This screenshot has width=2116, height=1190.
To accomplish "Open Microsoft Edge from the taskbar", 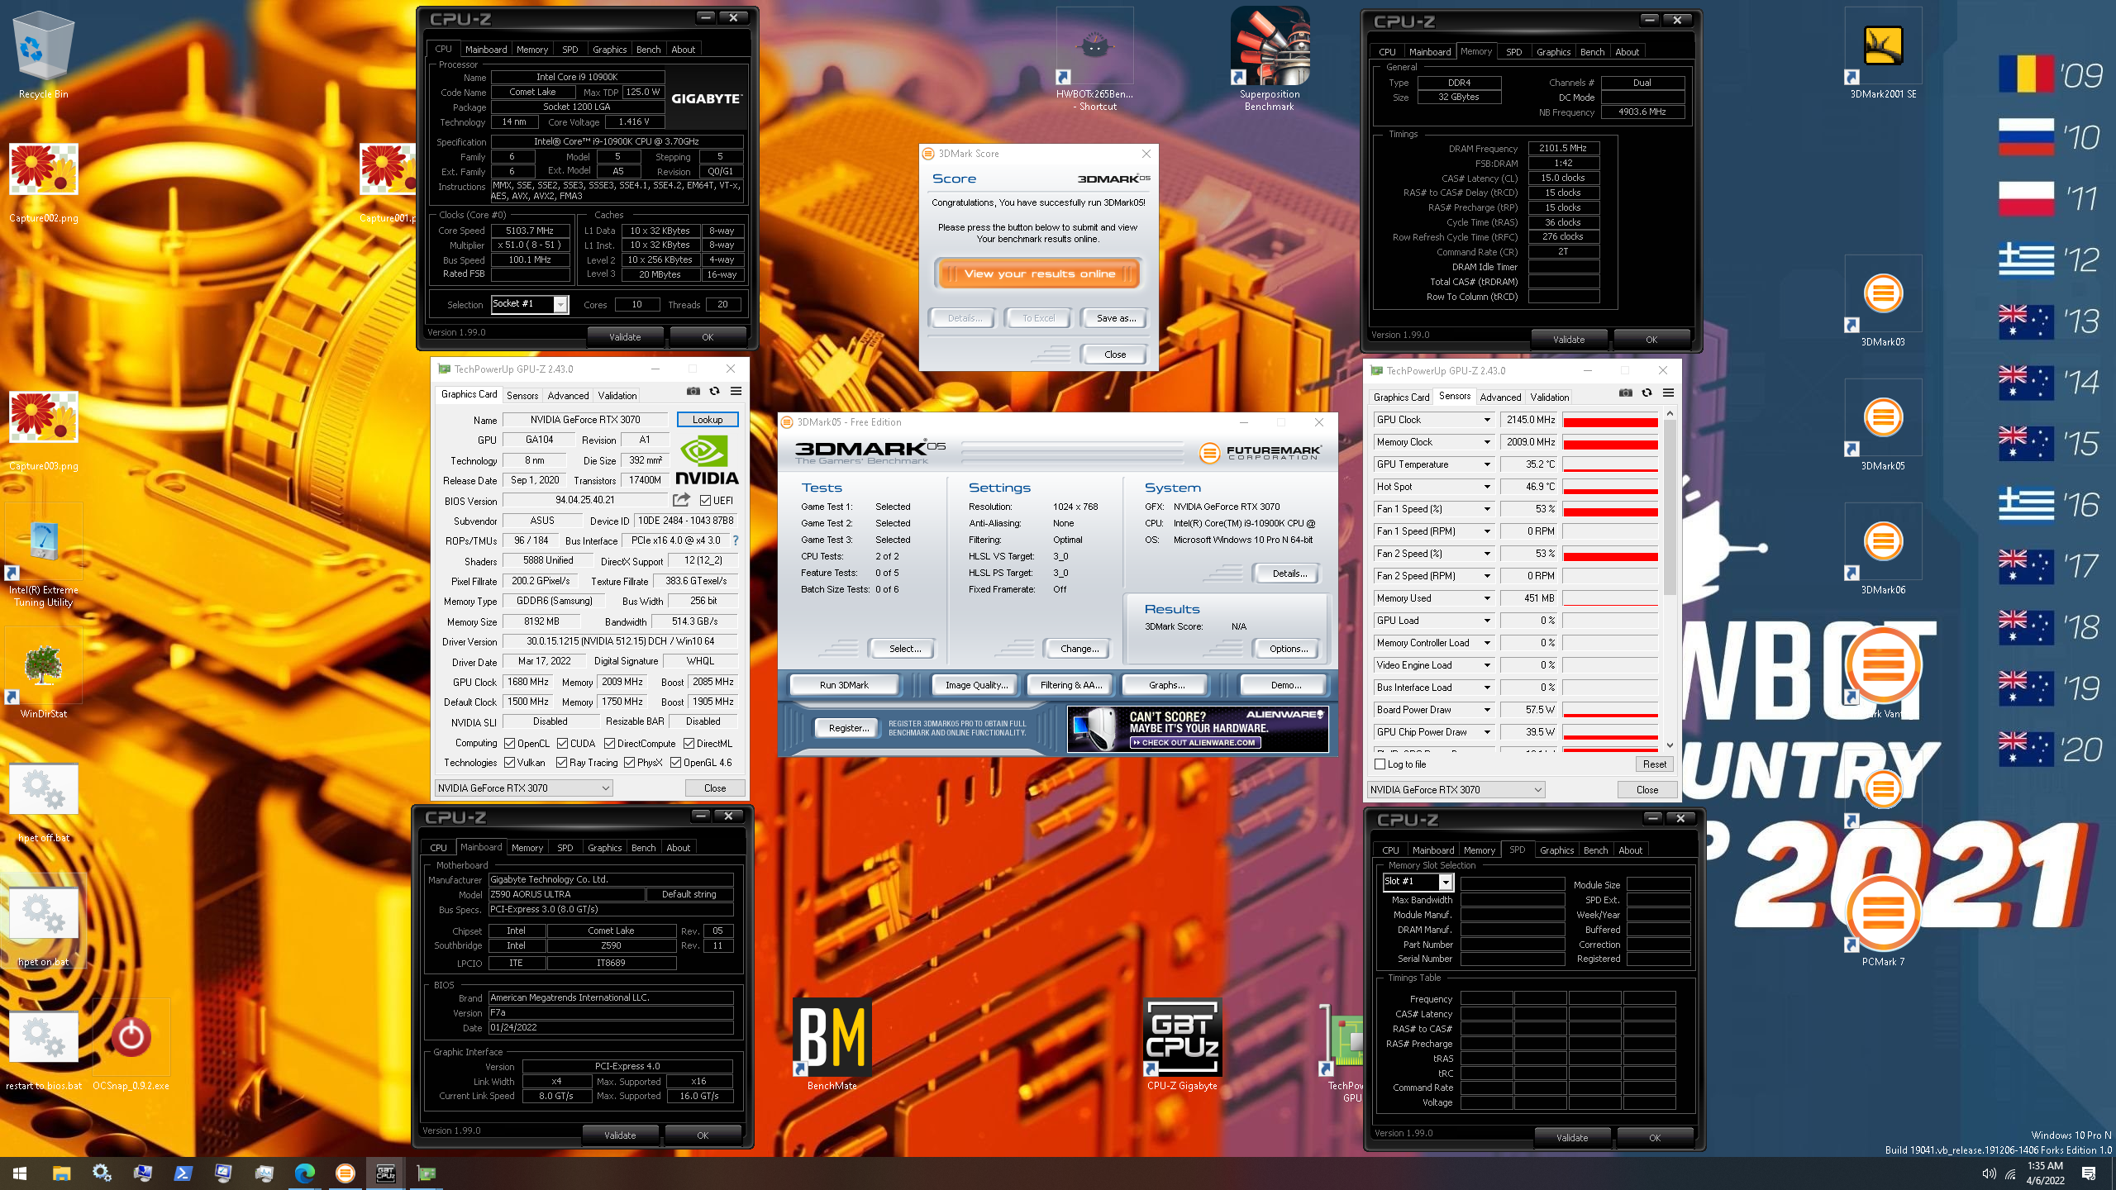I will pyautogui.click(x=304, y=1173).
